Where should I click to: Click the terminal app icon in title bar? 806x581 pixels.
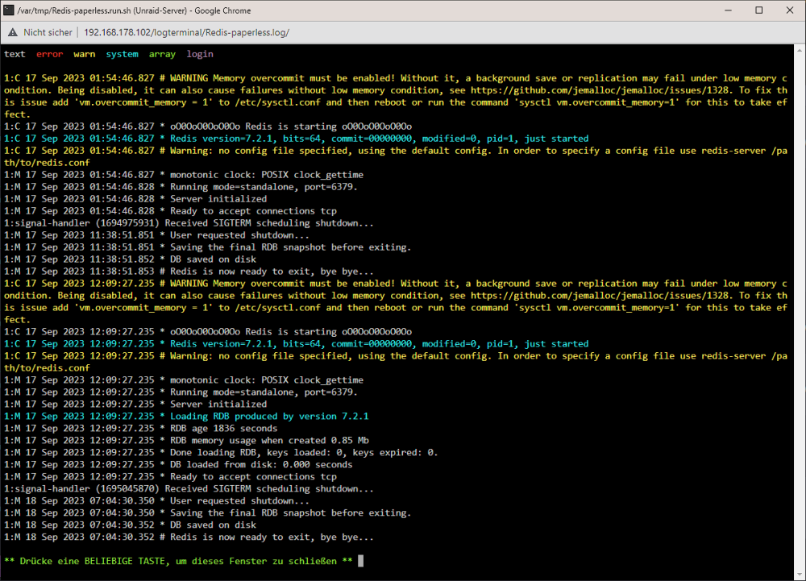(x=8, y=10)
